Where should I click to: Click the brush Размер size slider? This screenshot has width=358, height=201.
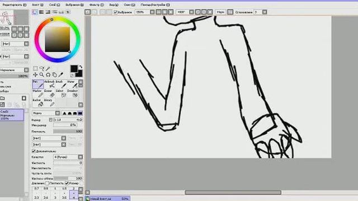pos(68,119)
